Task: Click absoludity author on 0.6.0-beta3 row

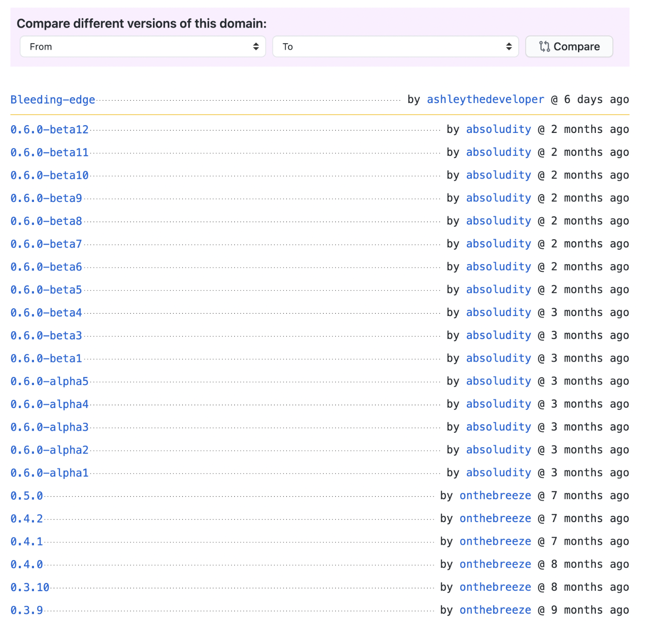Action: point(499,335)
